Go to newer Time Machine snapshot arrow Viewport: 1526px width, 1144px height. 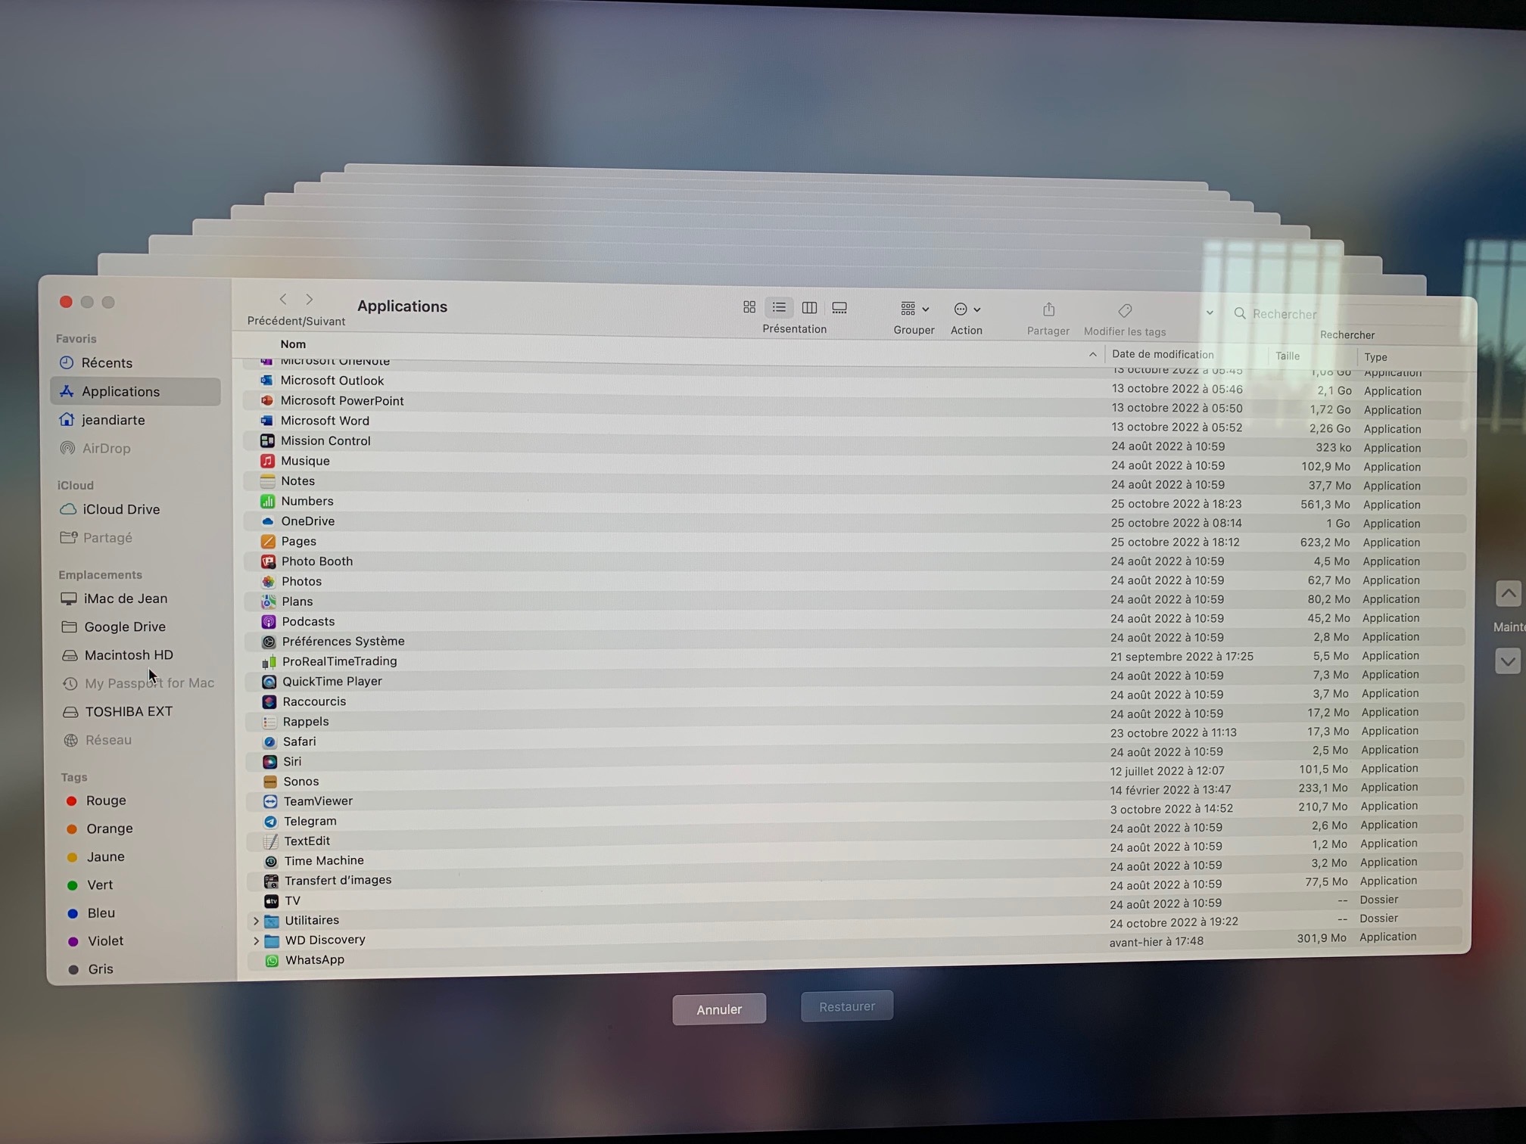pos(1507,661)
